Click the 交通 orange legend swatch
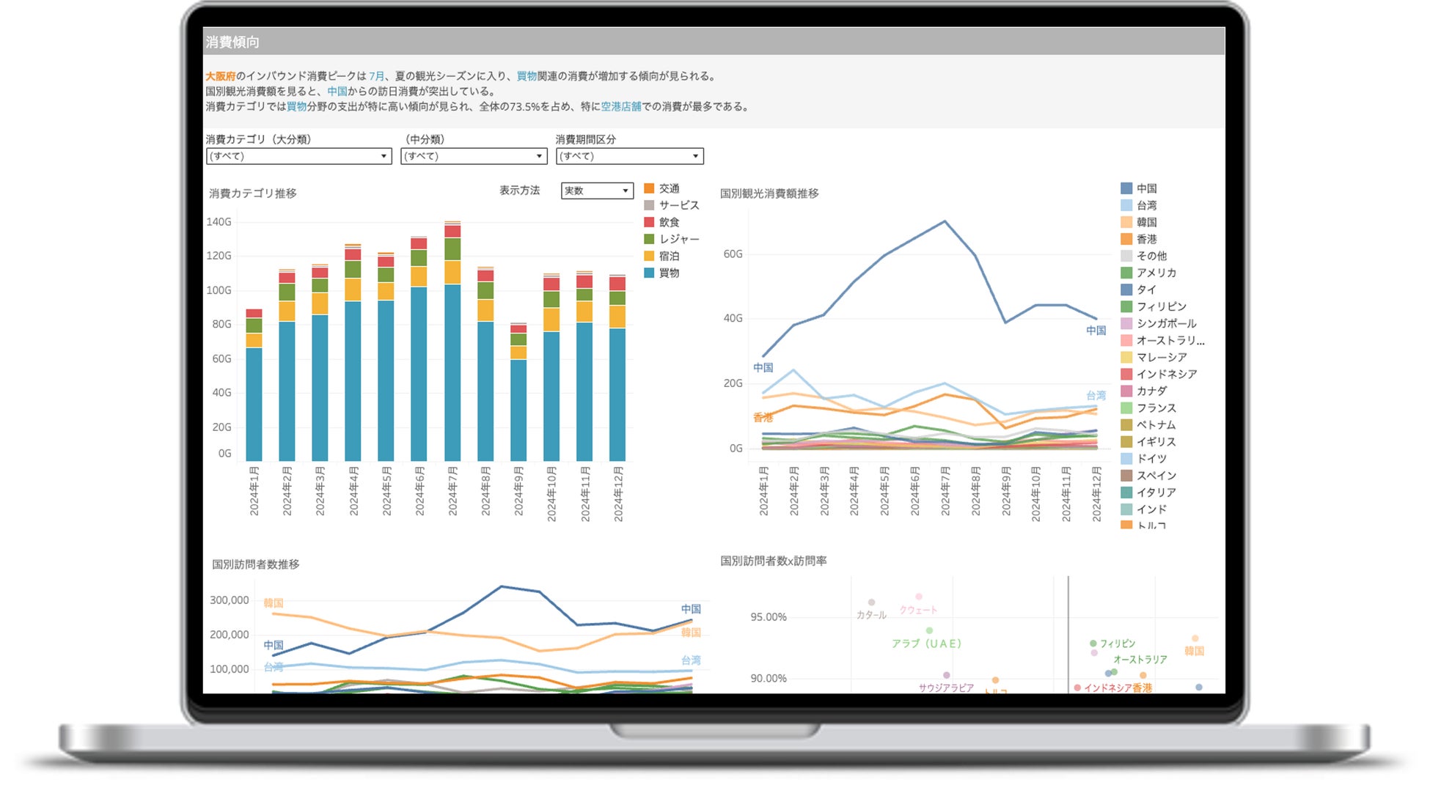The width and height of the screenshot is (1430, 796). [x=649, y=188]
